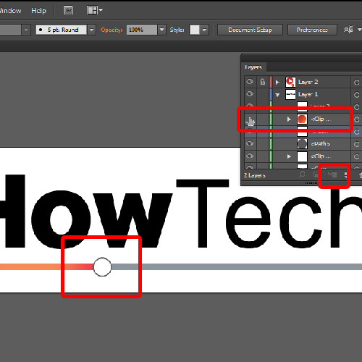The height and width of the screenshot is (362, 362).
Task: Unlock Layer 2 via its padlock icon
Action: pos(263,82)
